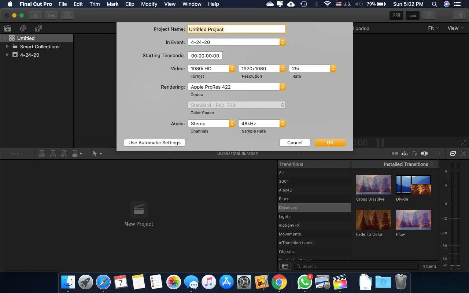This screenshot has height=293, width=469.
Task: Toggle solo headphones icon
Action: pyautogui.click(x=414, y=154)
